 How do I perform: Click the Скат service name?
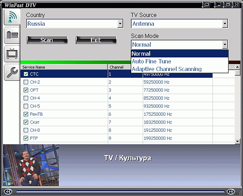tap(35, 122)
